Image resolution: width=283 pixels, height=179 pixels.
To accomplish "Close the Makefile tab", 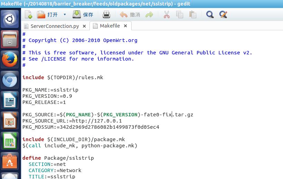I will click(125, 26).
